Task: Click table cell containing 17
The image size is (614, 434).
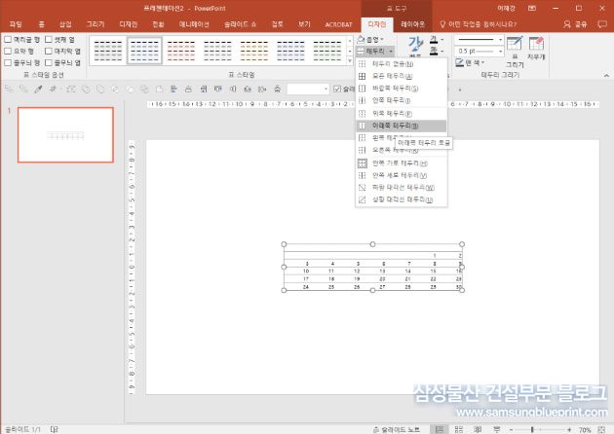Action: click(297, 279)
